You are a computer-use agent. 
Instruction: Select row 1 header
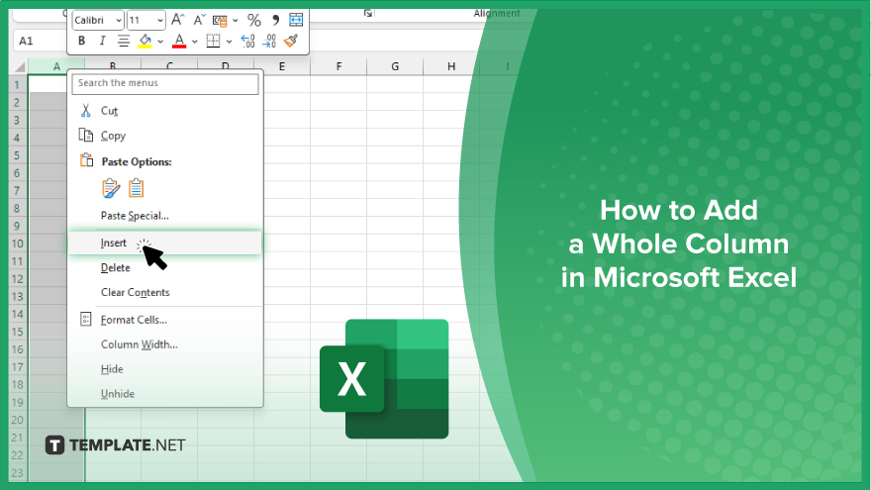(x=17, y=85)
